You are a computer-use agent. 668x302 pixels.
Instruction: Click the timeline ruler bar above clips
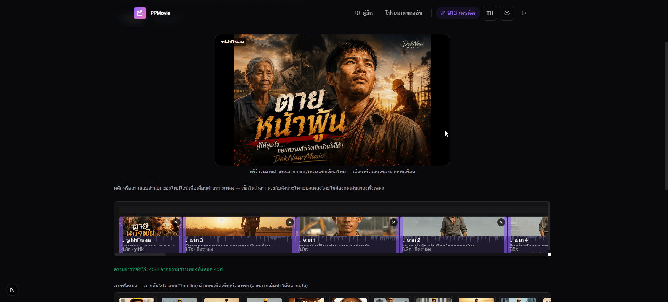click(333, 210)
